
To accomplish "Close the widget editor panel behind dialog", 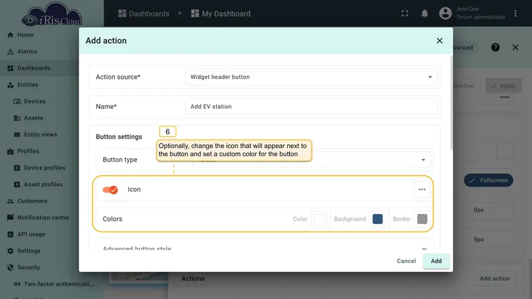I will click(x=515, y=47).
